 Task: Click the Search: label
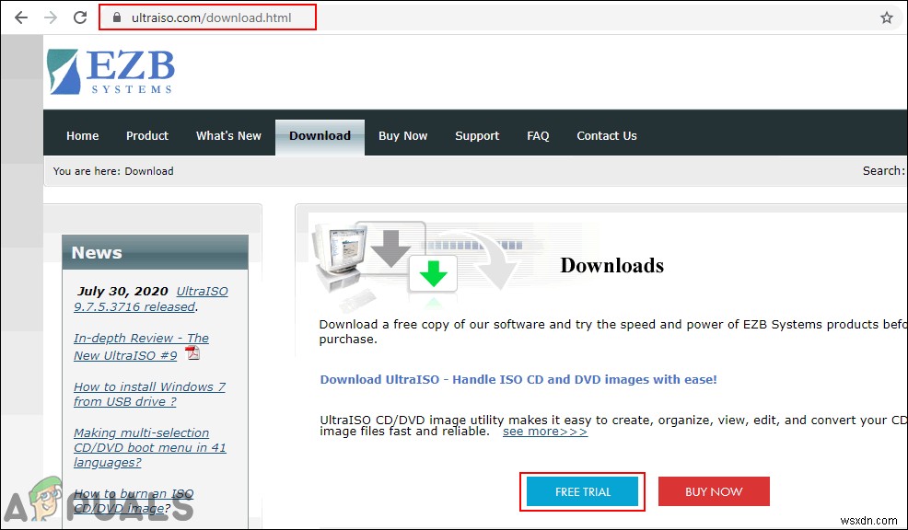click(883, 171)
